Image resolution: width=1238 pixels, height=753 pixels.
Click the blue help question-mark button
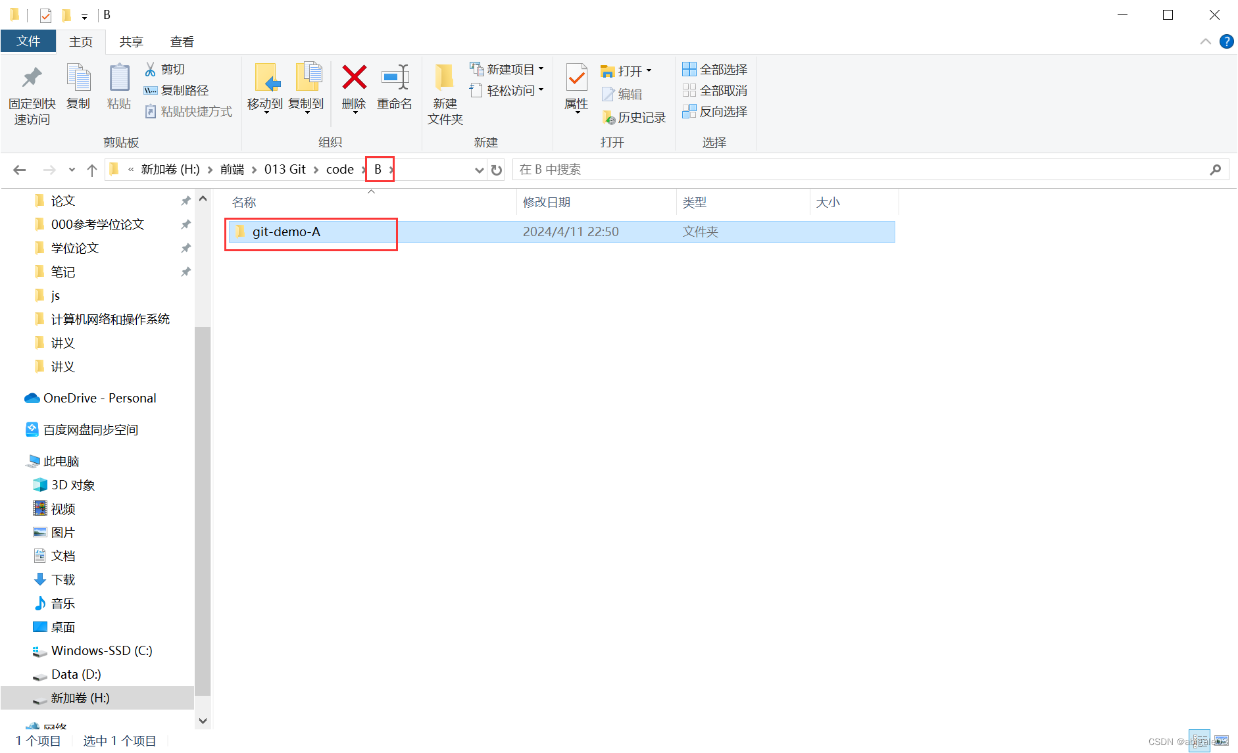(x=1226, y=41)
